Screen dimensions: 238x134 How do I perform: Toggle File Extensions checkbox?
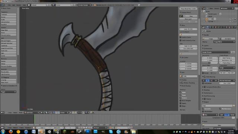point(220,109)
